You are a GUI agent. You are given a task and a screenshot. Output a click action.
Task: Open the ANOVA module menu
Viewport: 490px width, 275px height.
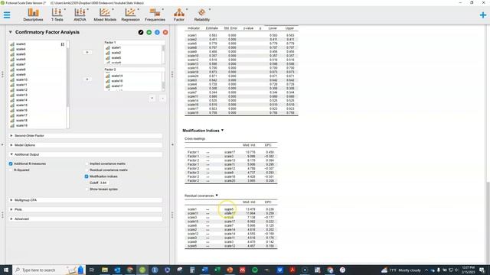(80, 15)
